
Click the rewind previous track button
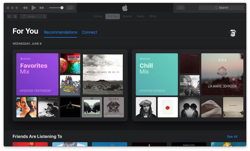[x=25, y=8]
